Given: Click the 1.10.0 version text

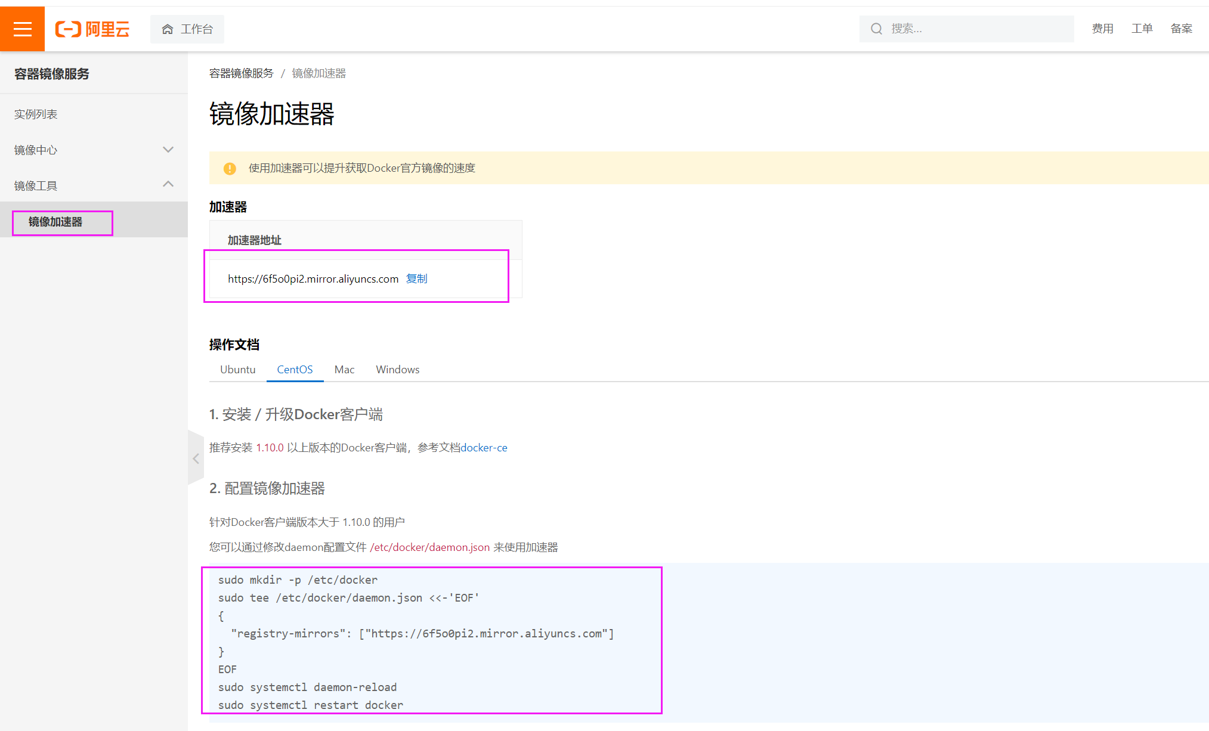Looking at the screenshot, I should click(270, 448).
